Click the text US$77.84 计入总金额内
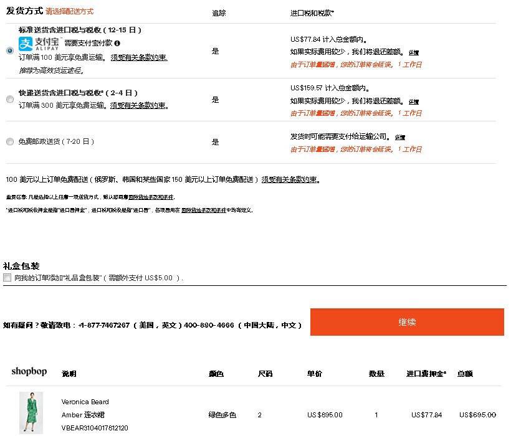 (x=329, y=40)
